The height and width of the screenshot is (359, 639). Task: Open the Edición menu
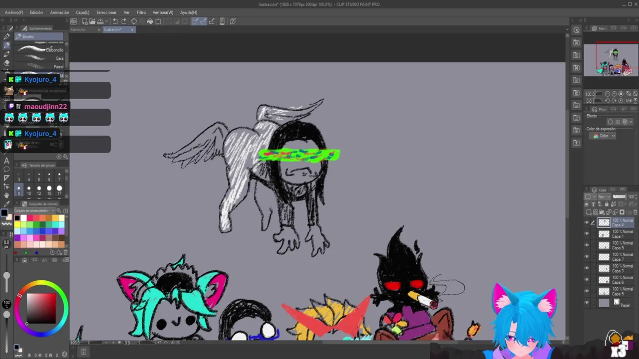pyautogui.click(x=36, y=12)
